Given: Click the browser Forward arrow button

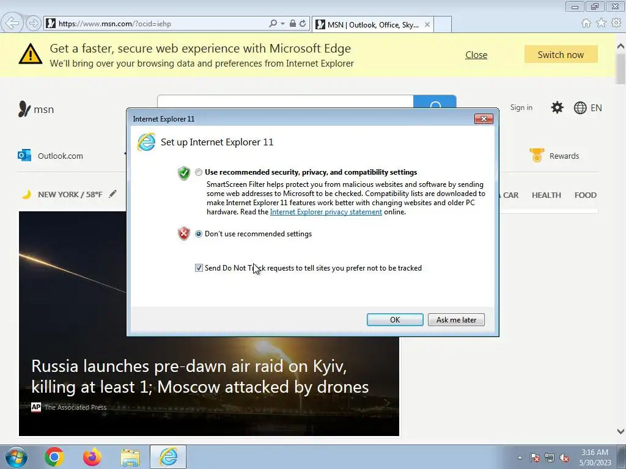Looking at the screenshot, I should 34,24.
